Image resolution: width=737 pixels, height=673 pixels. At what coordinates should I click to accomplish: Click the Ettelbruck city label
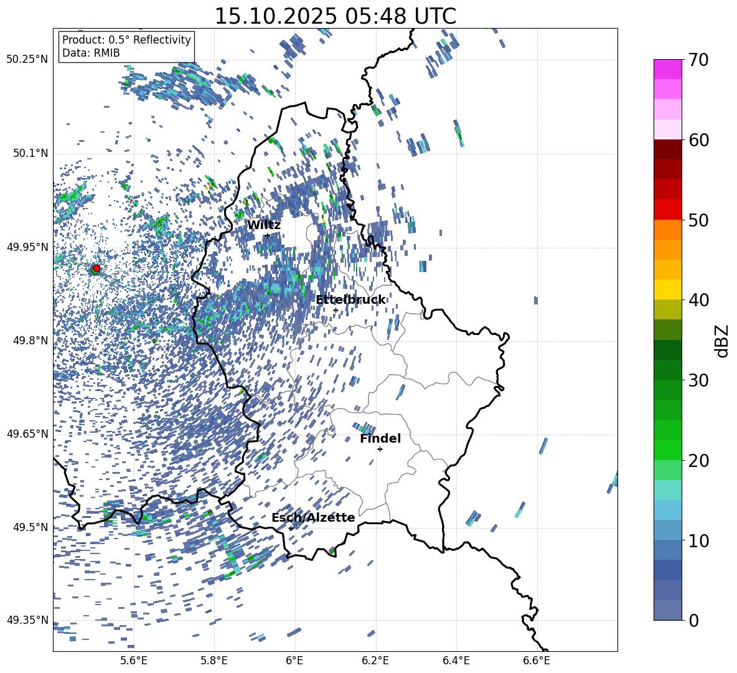(x=350, y=300)
